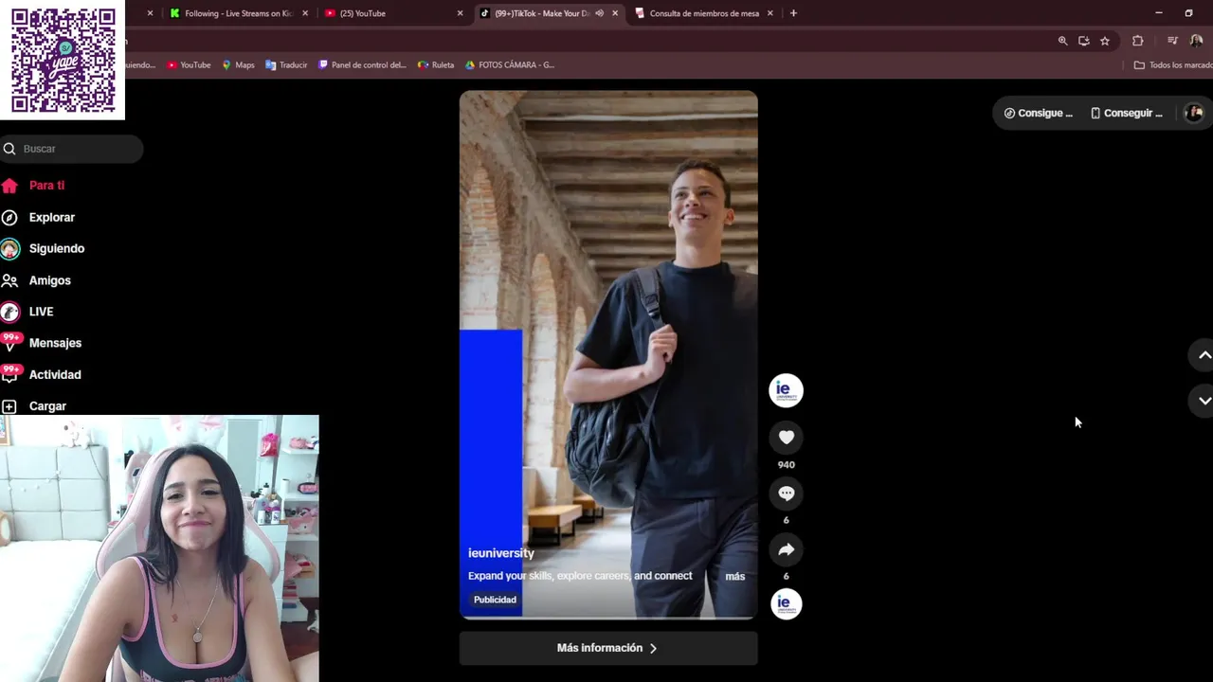Screen dimensions: 1213x682
Task: Close the Consulta de miembros tab
Action: pos(769,13)
